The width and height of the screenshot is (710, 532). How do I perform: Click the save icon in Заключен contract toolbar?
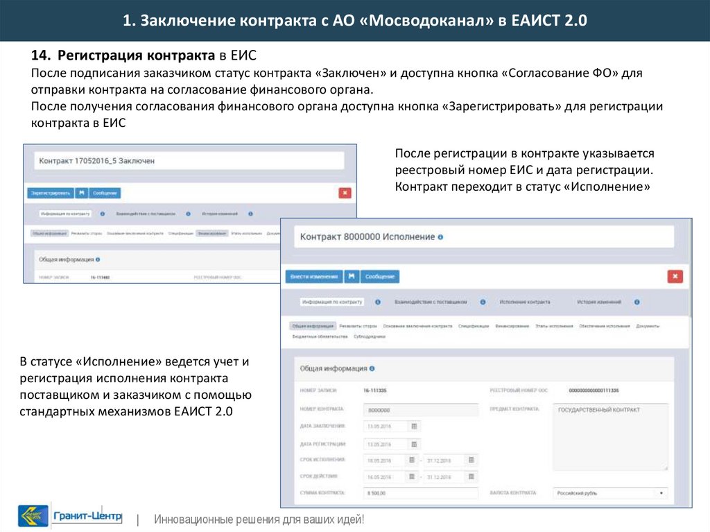point(82,193)
